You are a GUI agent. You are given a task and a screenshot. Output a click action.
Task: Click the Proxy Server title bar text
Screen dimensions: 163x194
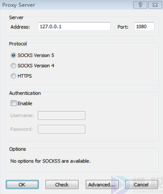19,5
